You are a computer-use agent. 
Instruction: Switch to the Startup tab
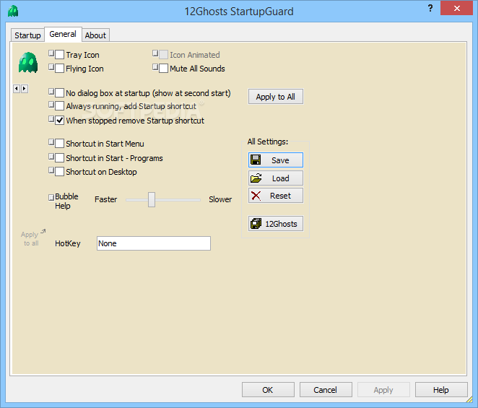click(x=27, y=35)
